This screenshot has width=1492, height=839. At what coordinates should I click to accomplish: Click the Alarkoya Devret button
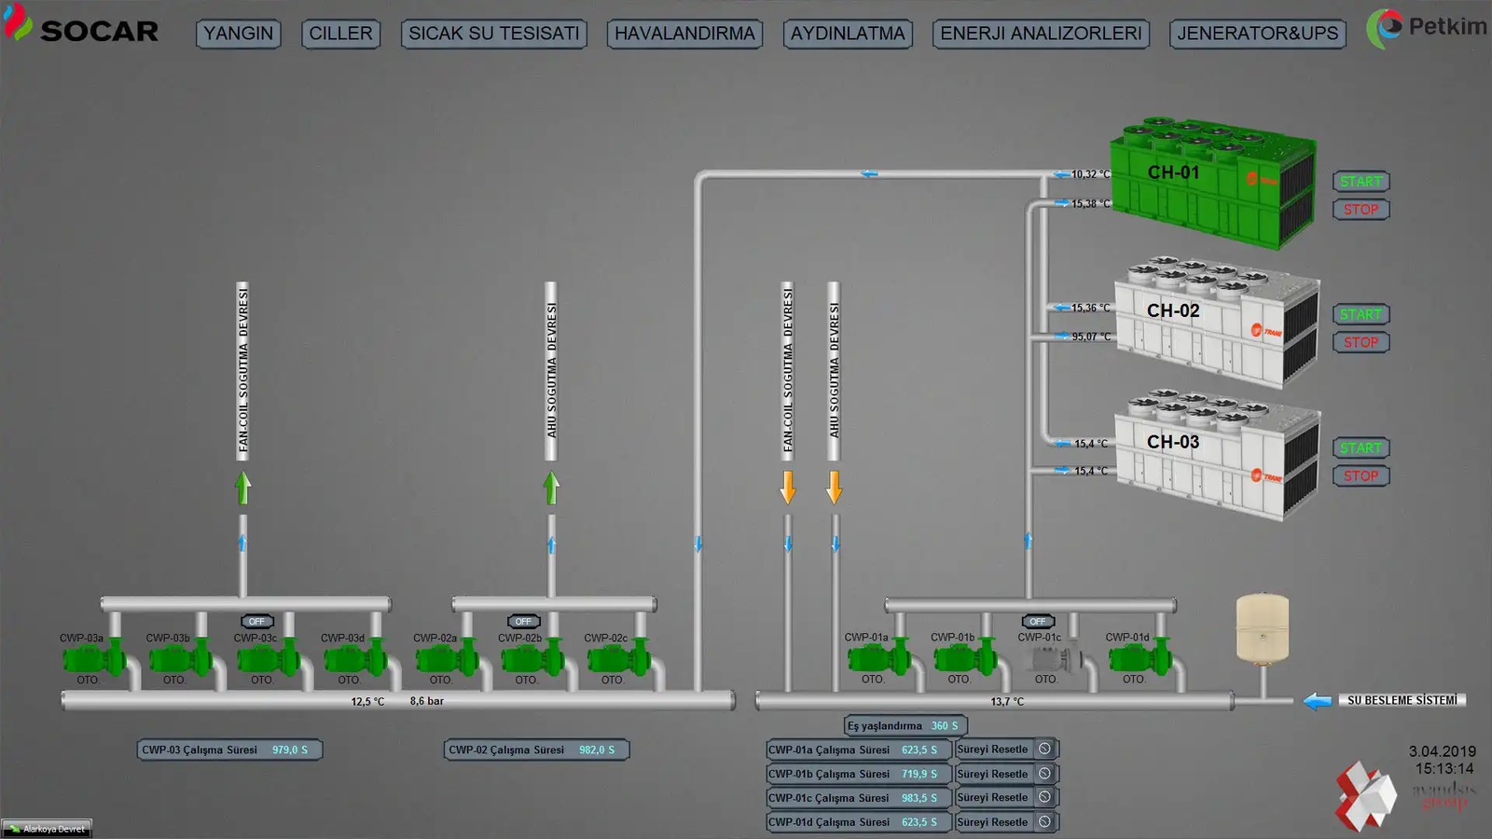click(47, 829)
